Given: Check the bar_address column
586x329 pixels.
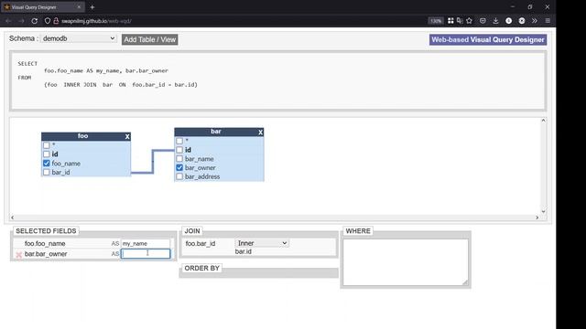Looking at the screenshot, I should (179, 176).
